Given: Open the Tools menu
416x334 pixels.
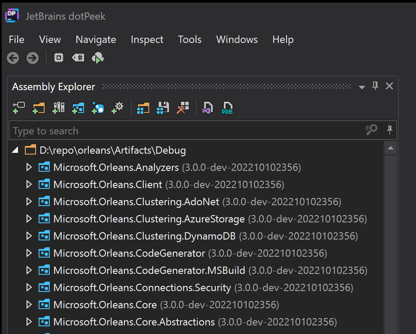Looking at the screenshot, I should coord(190,39).
